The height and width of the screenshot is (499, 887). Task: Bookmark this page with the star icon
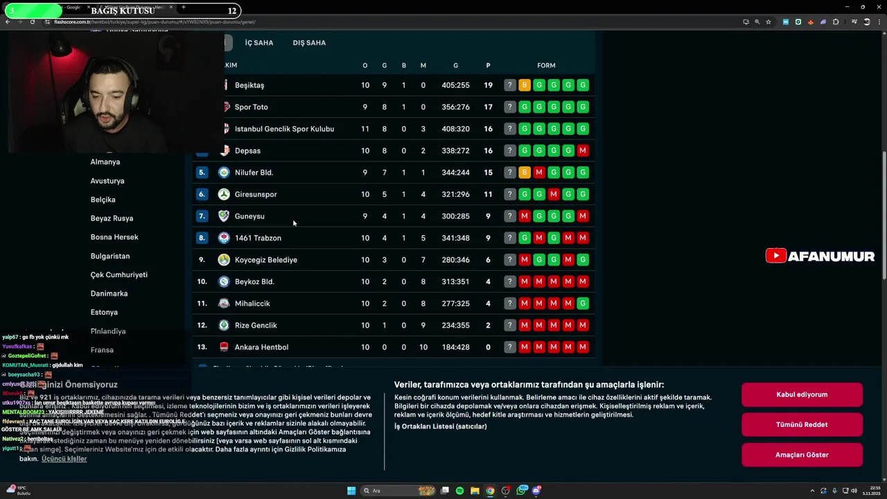769,21
